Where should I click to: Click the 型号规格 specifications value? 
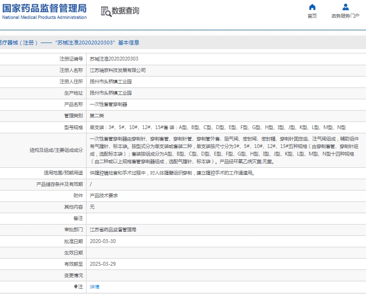coord(218,128)
